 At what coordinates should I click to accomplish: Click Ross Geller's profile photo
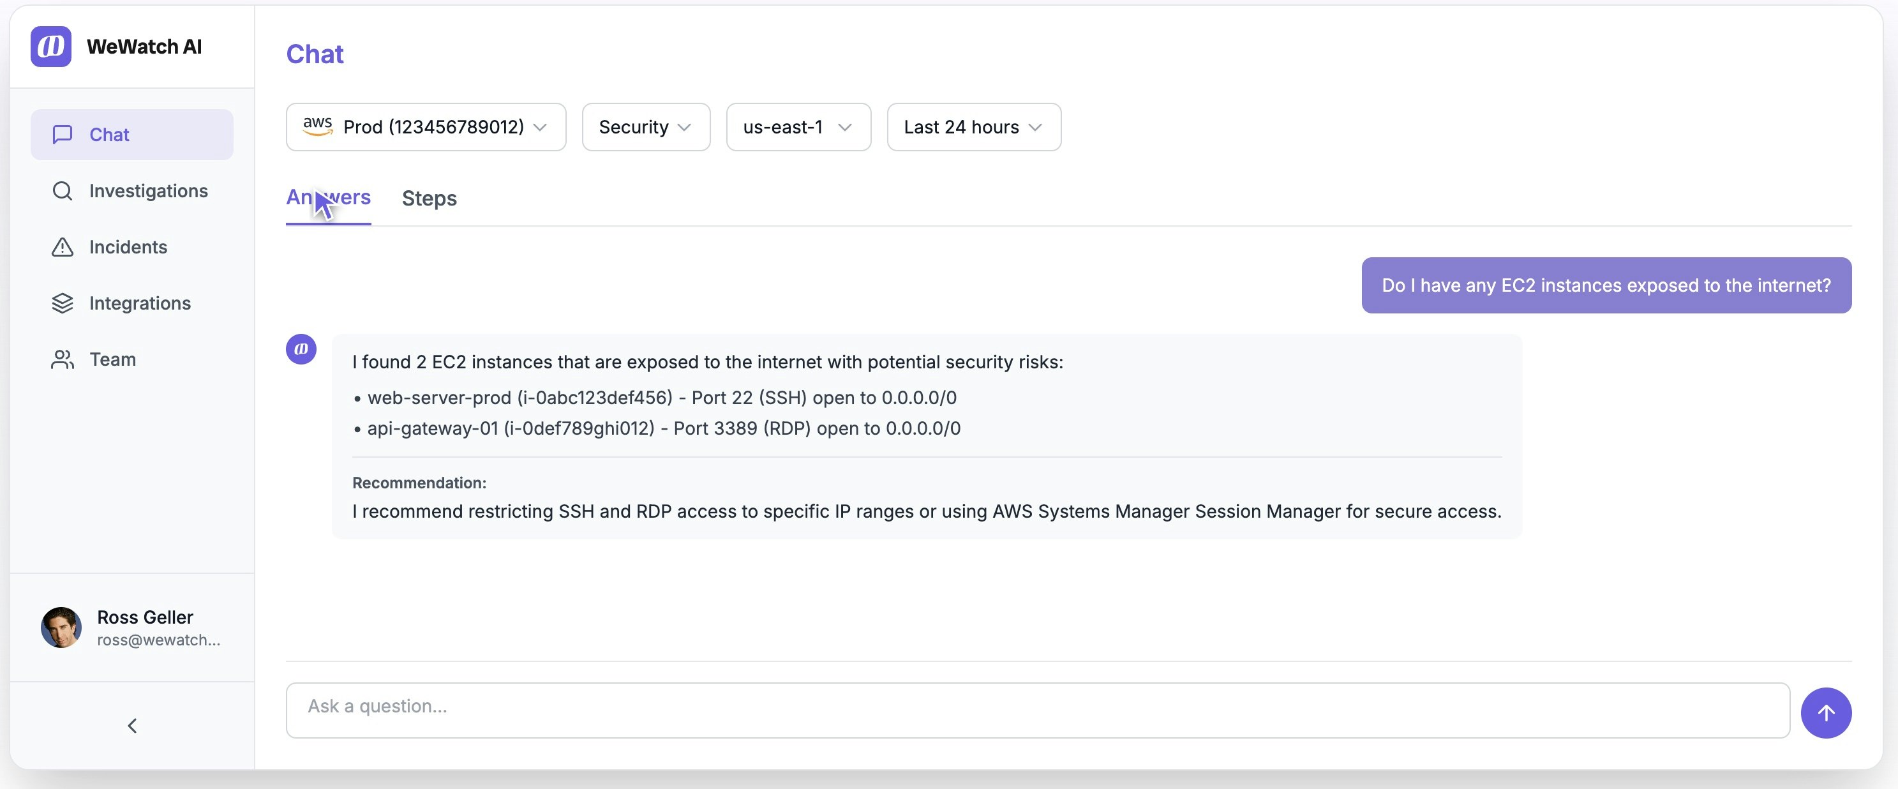[x=61, y=627]
